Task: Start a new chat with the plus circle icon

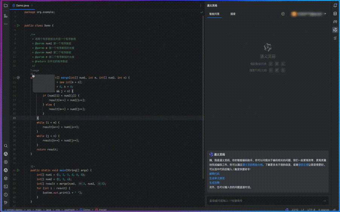Action: click(283, 14)
